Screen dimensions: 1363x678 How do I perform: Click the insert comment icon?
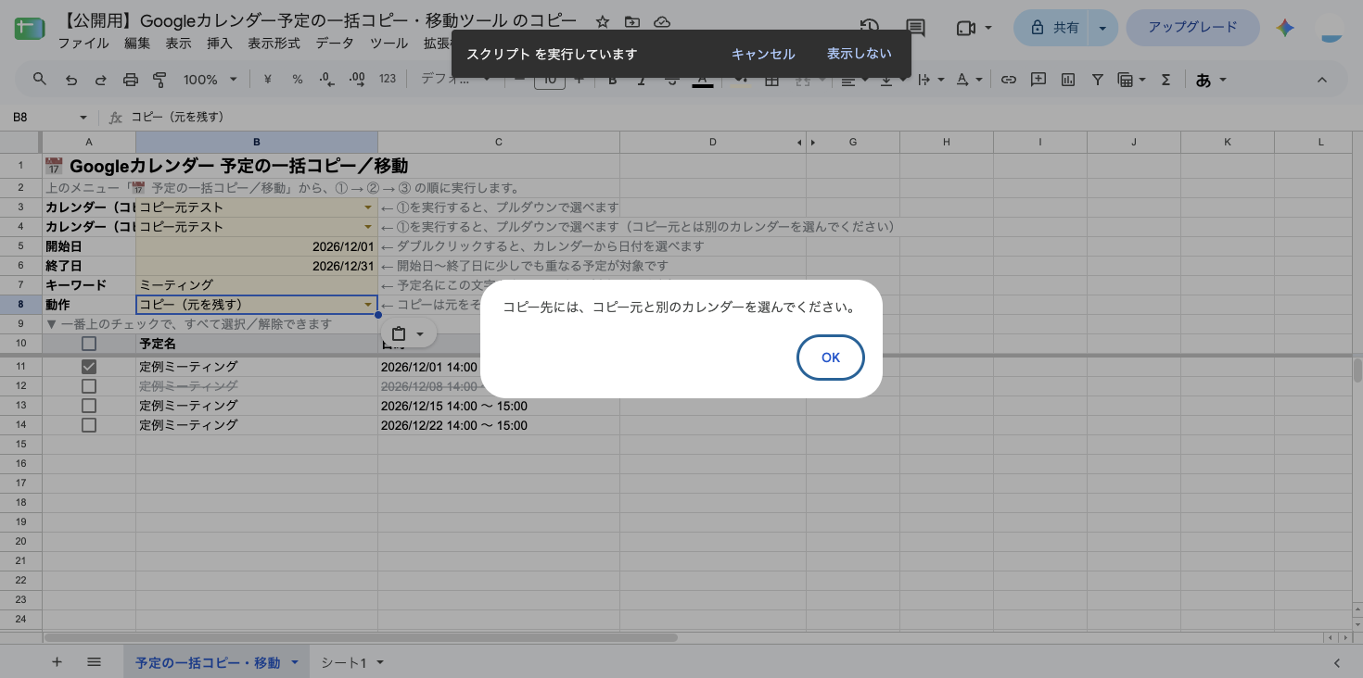tap(1038, 80)
